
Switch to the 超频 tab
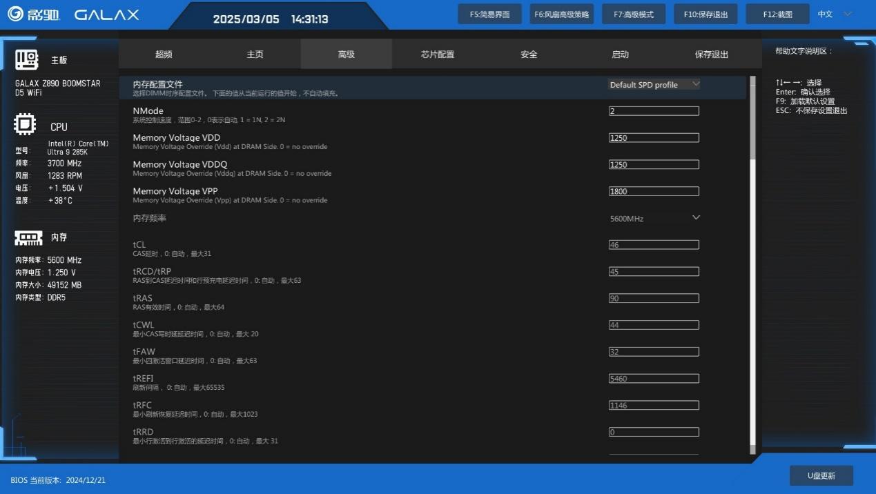(x=164, y=54)
